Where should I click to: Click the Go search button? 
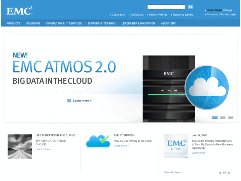click(x=190, y=7)
